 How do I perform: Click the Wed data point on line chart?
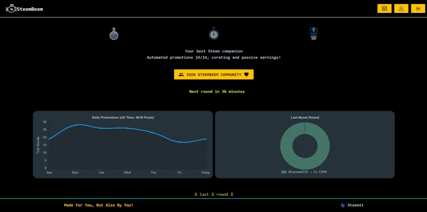(127, 128)
